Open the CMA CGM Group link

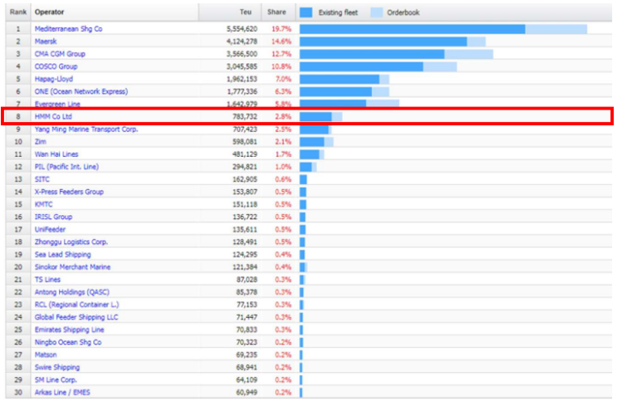[60, 54]
